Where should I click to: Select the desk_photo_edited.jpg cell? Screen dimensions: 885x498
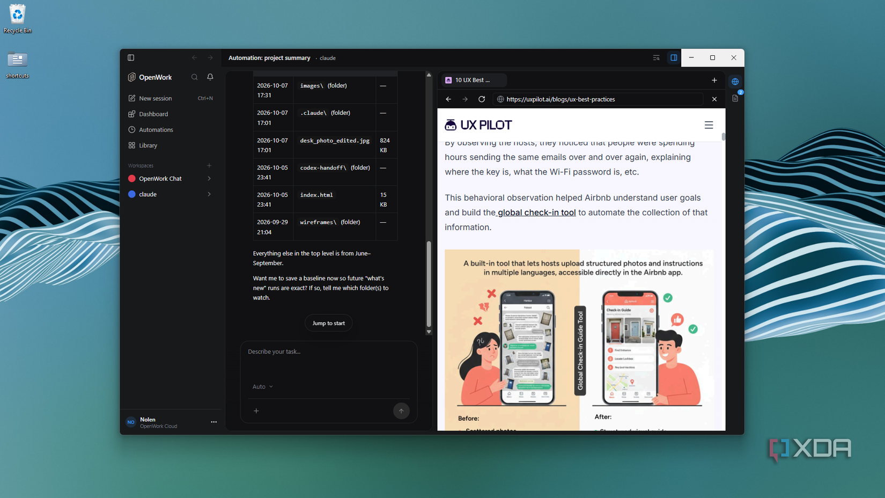click(x=335, y=145)
